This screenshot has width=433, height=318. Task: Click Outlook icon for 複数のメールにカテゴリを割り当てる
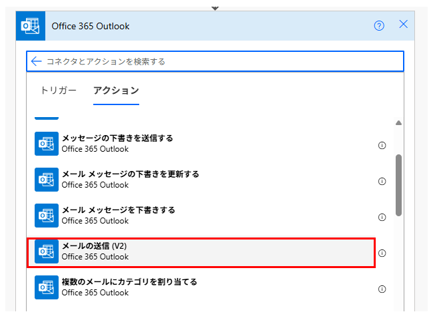pyautogui.click(x=47, y=287)
